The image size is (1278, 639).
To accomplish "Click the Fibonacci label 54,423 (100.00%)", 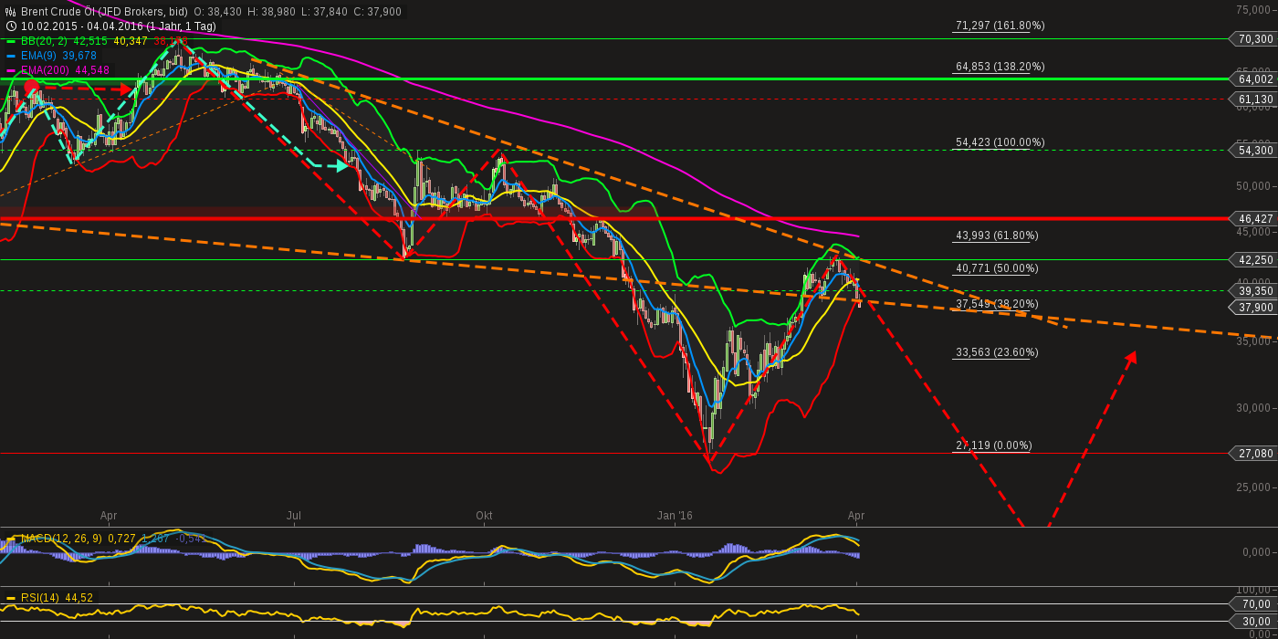I will click(1000, 142).
